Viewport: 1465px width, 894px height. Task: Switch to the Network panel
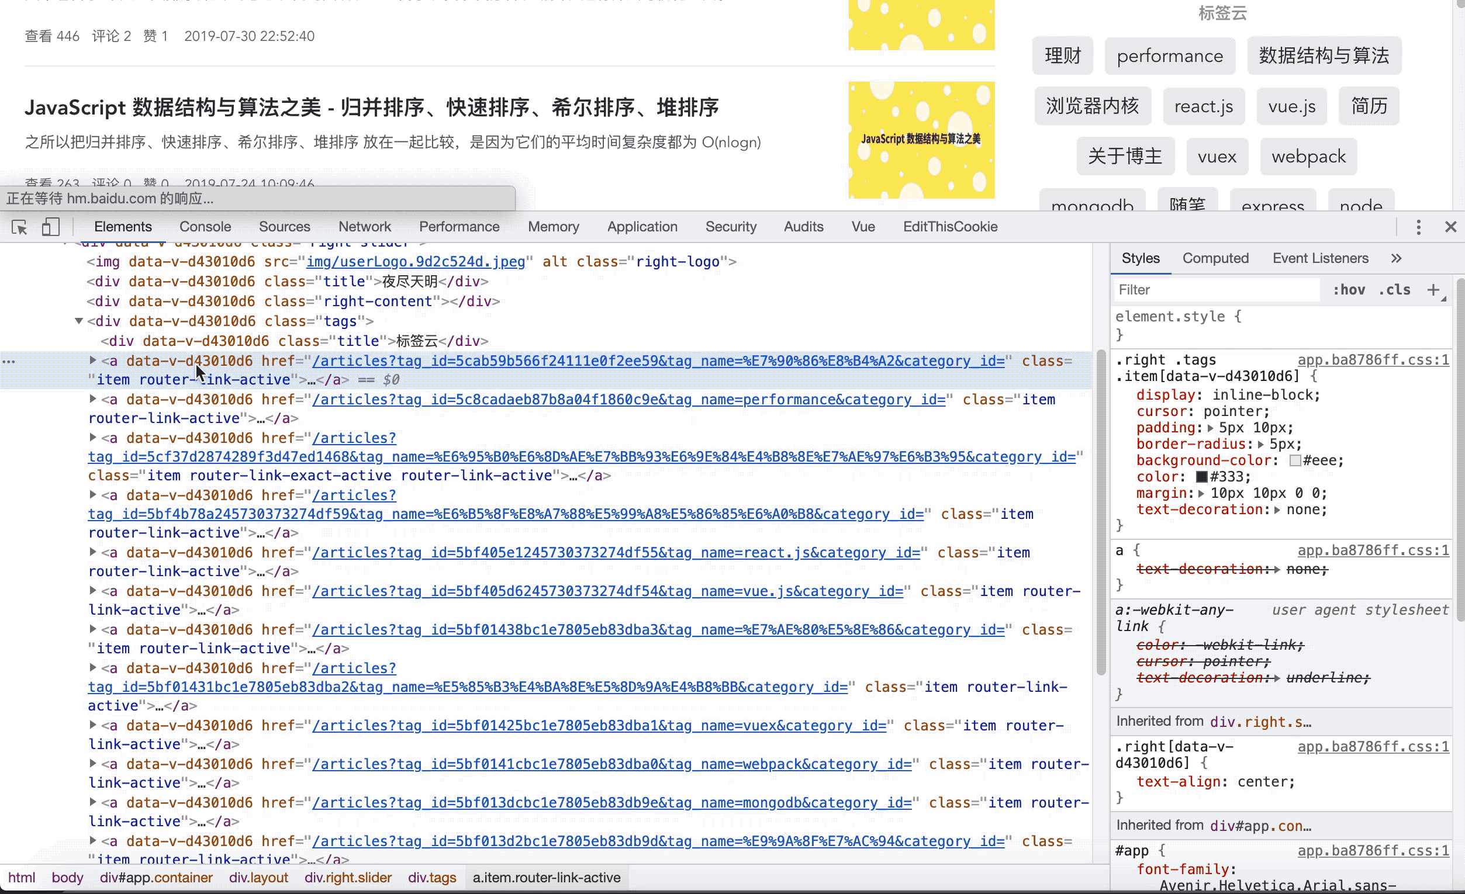[x=364, y=227]
